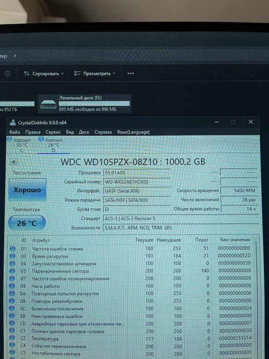This screenshot has height=359, width=269.
Task: Click status circle for Включения/отключения
Action: point(12,309)
